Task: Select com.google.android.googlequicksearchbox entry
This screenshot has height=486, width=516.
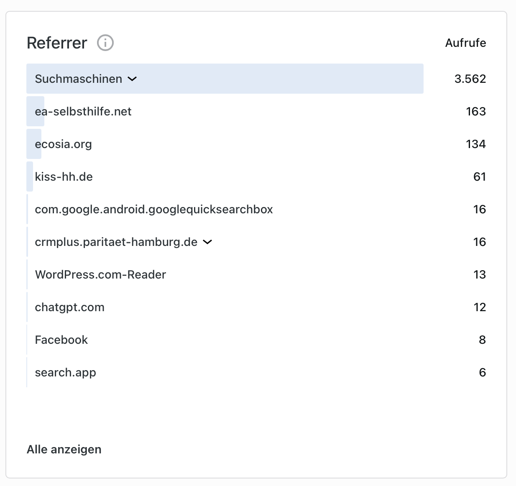Action: (x=154, y=210)
